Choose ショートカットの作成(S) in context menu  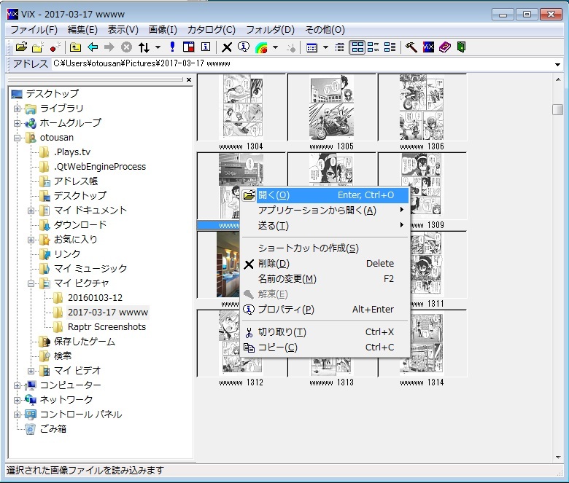(x=325, y=248)
